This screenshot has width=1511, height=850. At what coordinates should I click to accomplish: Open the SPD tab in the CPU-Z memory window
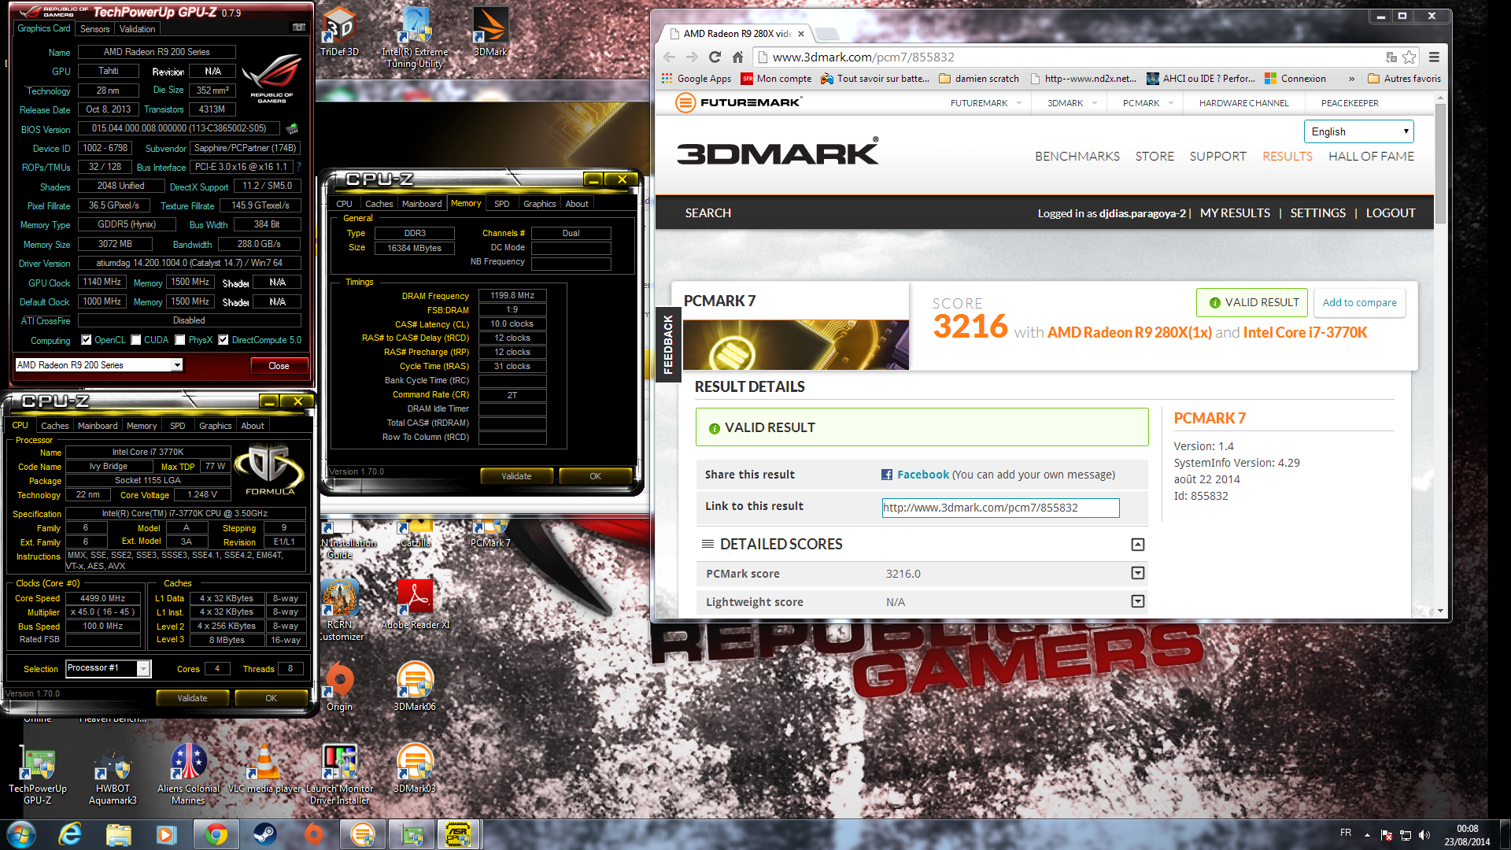click(x=502, y=204)
